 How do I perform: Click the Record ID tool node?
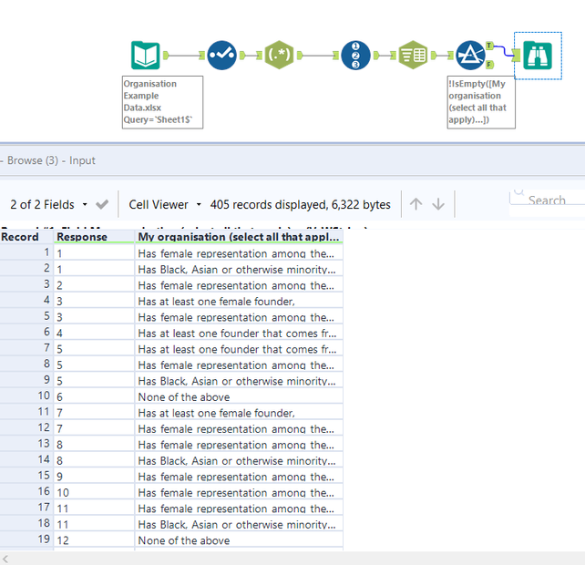(356, 56)
